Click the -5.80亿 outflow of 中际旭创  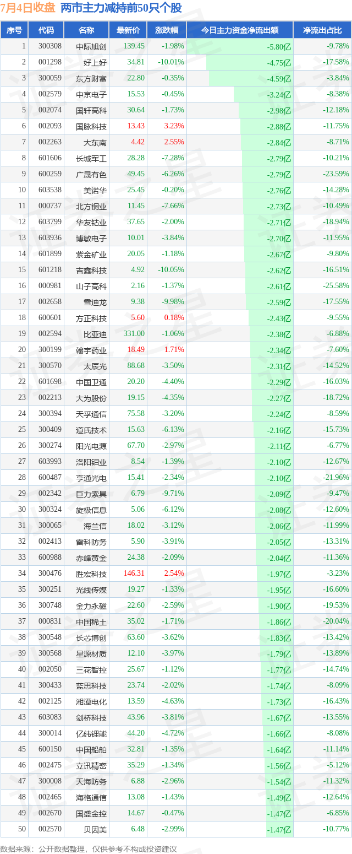(x=279, y=47)
